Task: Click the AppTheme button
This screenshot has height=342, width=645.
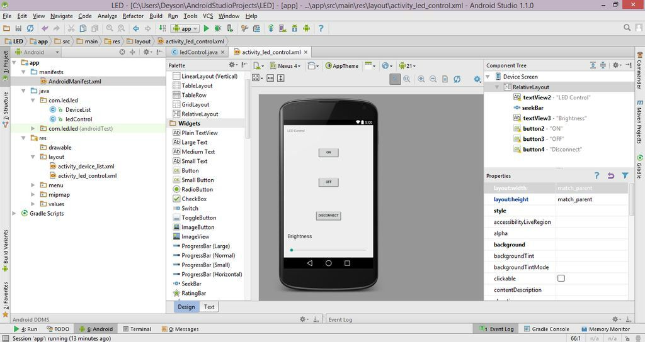Action: [x=341, y=65]
